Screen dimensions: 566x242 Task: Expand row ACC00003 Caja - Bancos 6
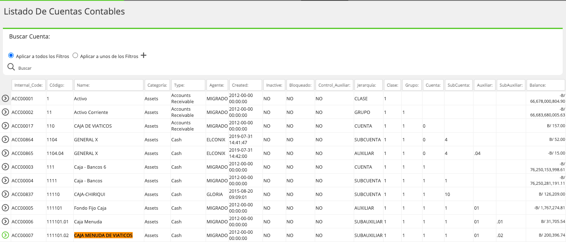(5, 167)
